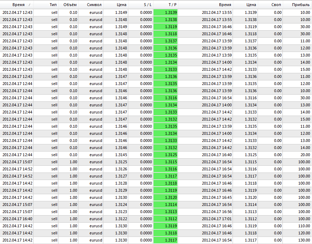Viewport: 312px width, 244px height.
Task: Click volume 1.00 in the 110.00 profit row
Action: coord(73,226)
